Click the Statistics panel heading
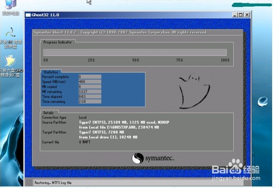The height and width of the screenshot is (188, 276). point(51,72)
